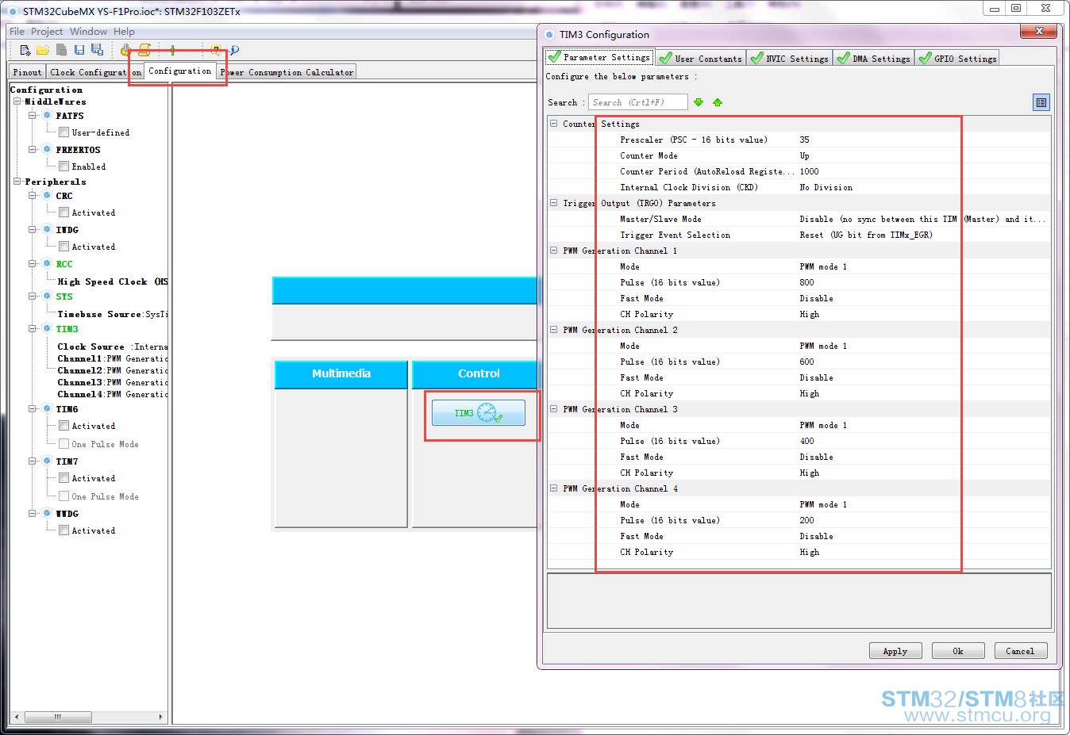Collapse the Counter Settings section

(554, 124)
